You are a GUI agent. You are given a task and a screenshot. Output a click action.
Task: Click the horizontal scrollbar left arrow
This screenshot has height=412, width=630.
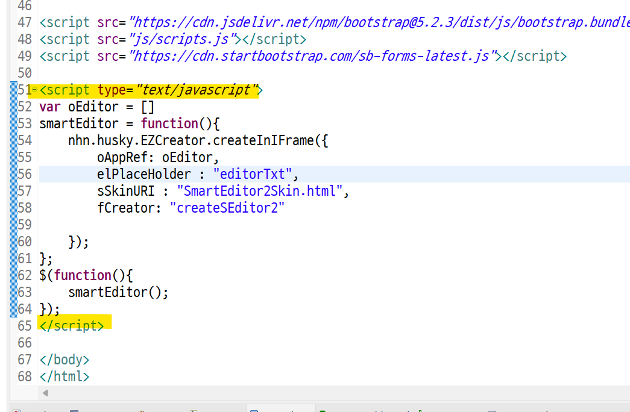(x=45, y=393)
